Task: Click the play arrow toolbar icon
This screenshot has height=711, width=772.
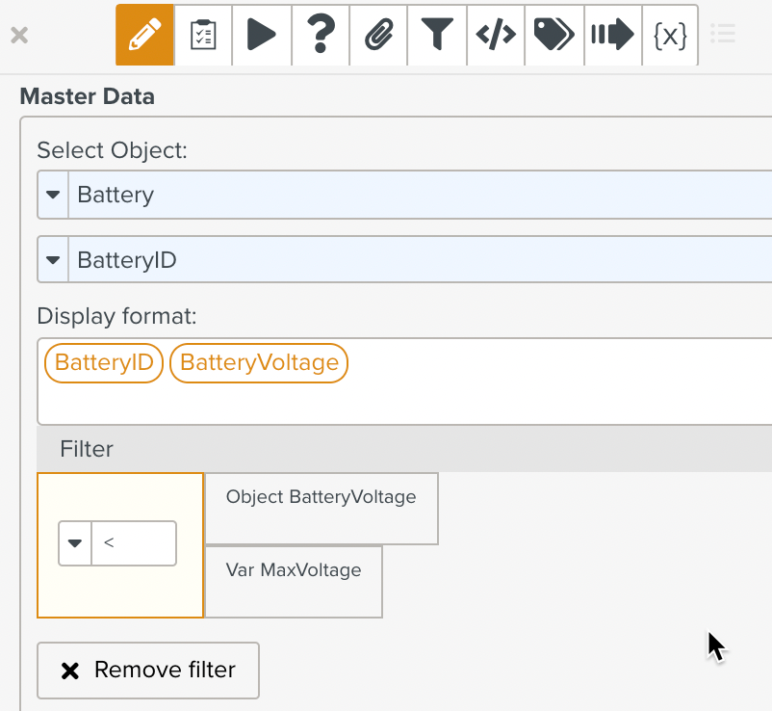Action: coord(261,36)
